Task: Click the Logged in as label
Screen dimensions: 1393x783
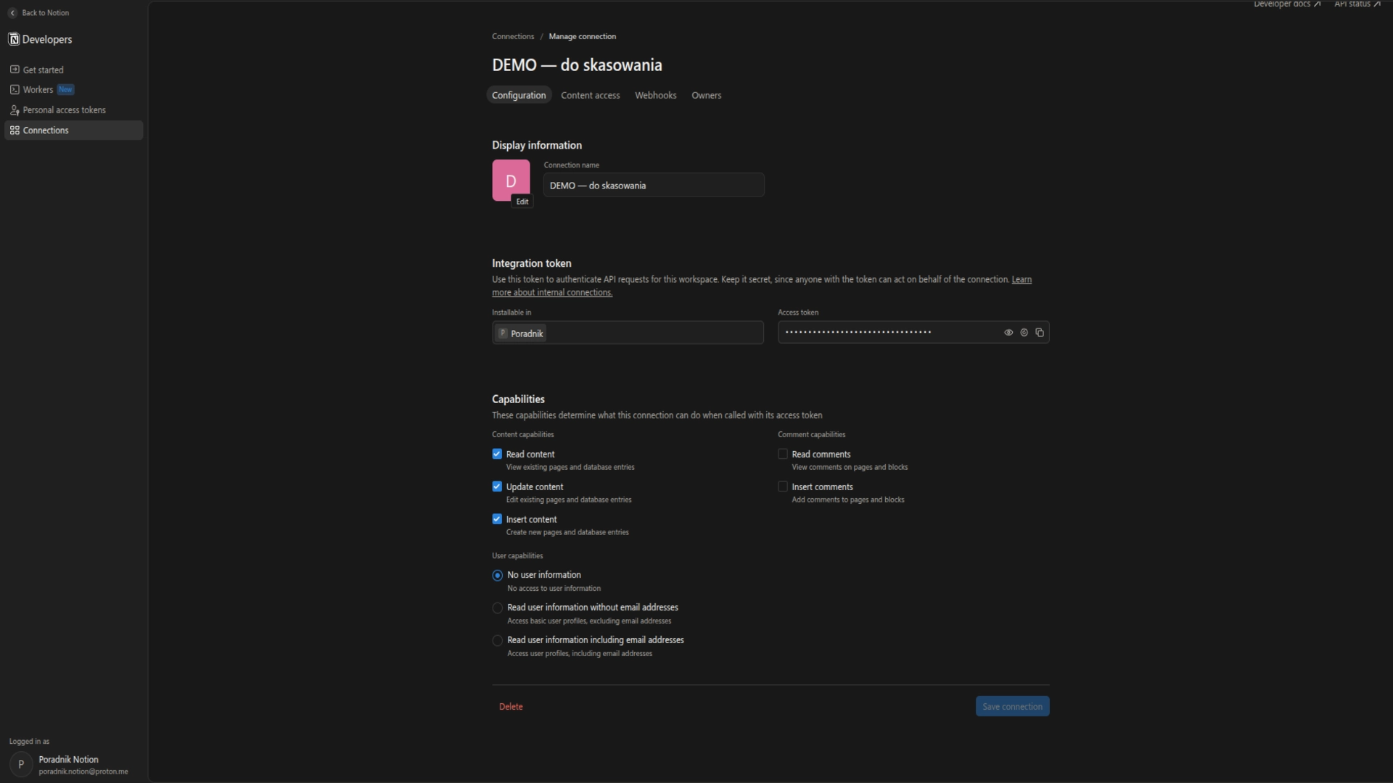Action: (x=30, y=742)
